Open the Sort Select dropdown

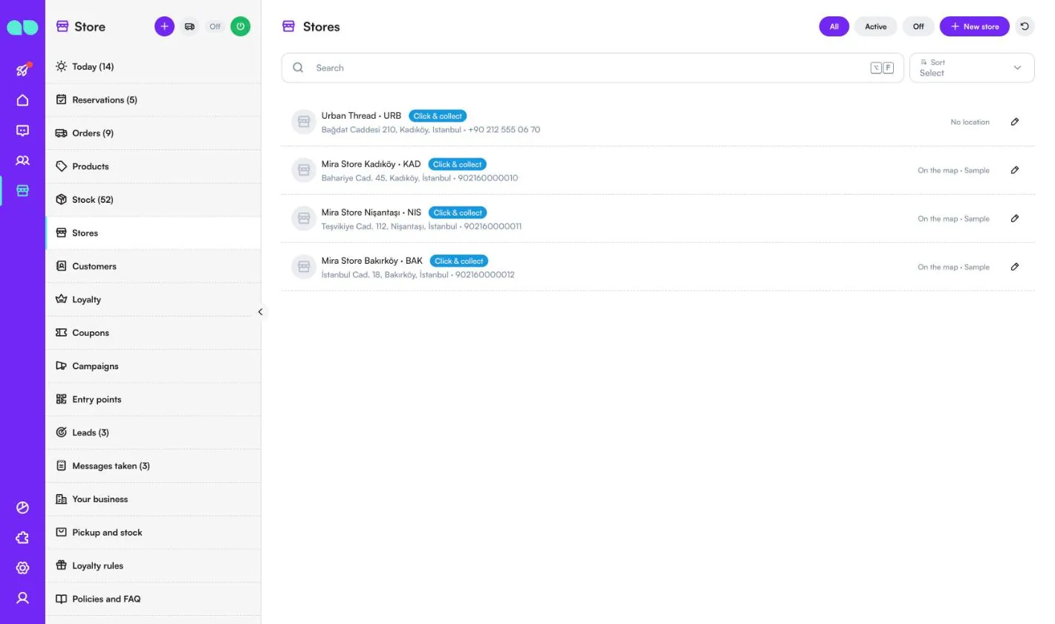point(972,68)
